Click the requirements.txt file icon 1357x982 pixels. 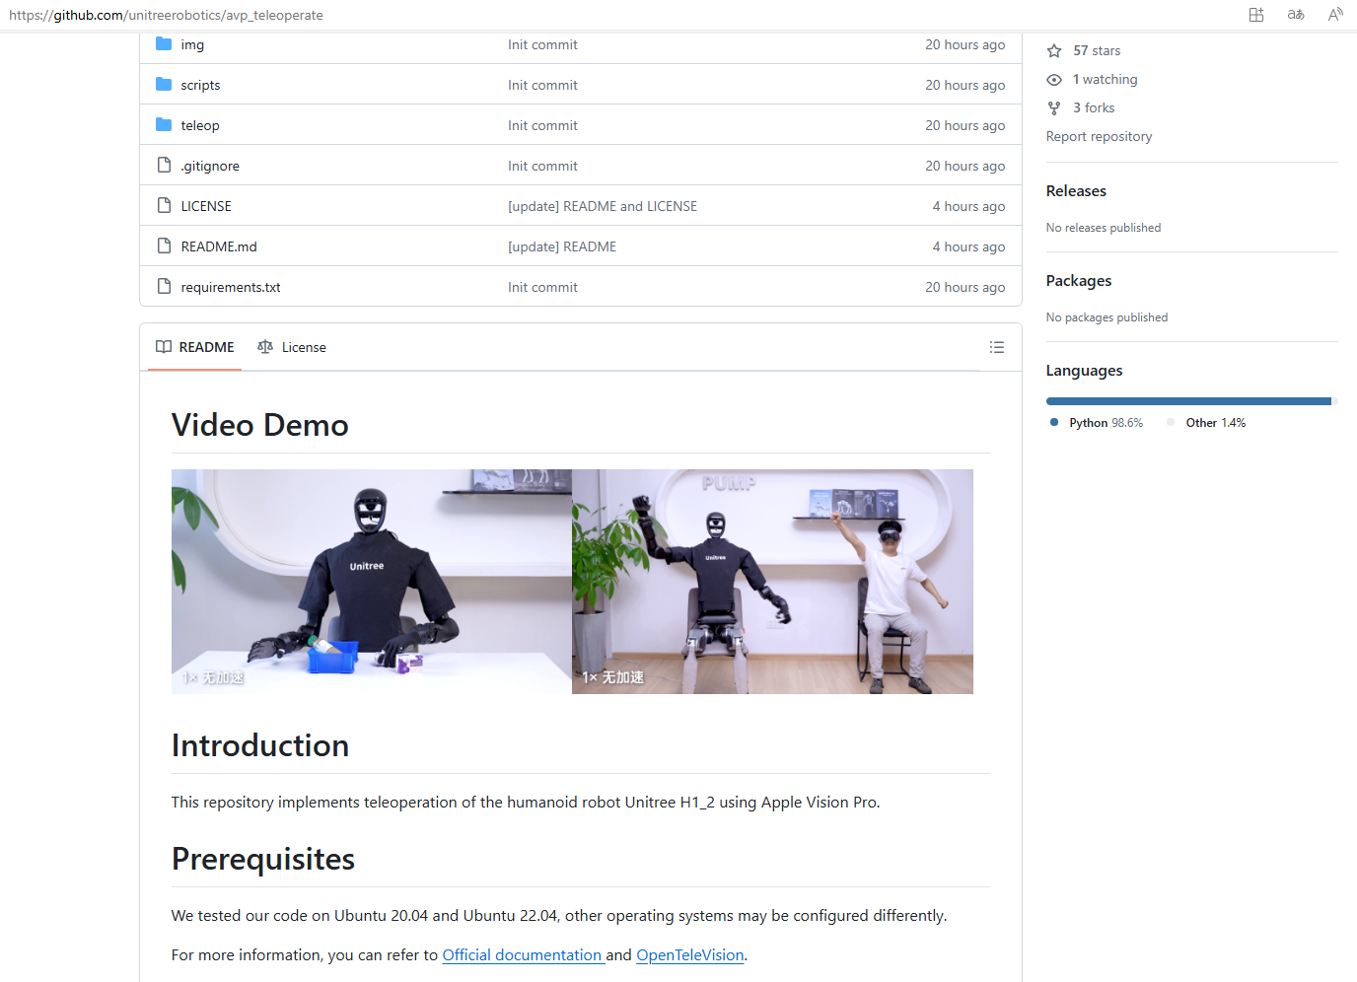(x=164, y=287)
